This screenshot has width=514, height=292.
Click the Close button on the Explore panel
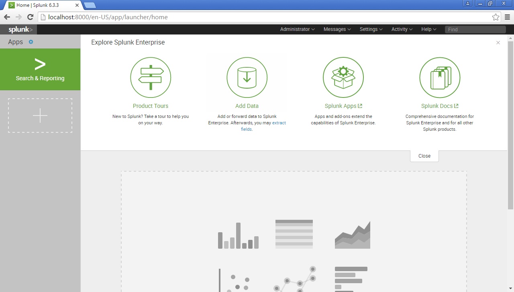424,156
